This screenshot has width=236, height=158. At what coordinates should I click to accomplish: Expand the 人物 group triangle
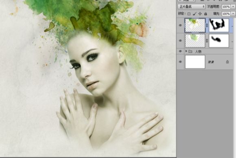pos(186,51)
